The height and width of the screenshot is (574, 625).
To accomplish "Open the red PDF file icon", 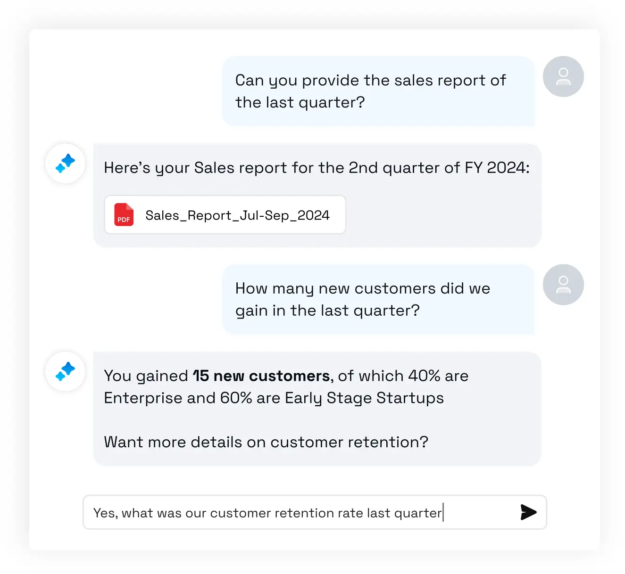I will [x=124, y=214].
